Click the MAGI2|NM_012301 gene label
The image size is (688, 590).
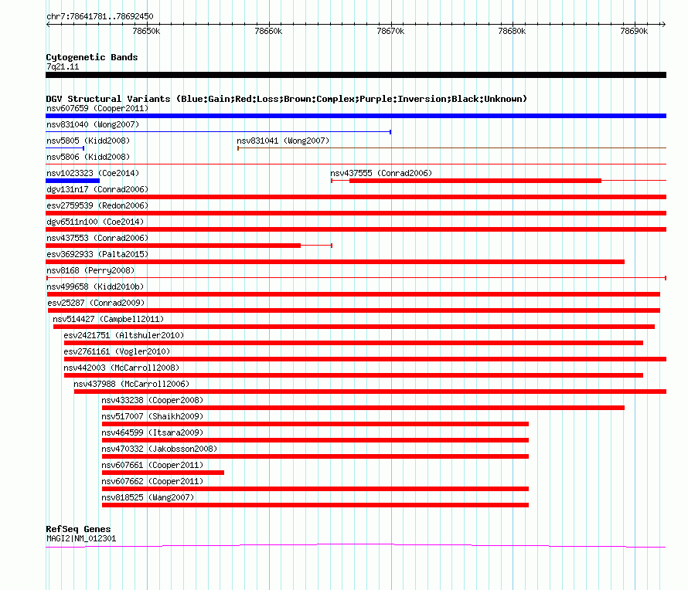(81, 538)
